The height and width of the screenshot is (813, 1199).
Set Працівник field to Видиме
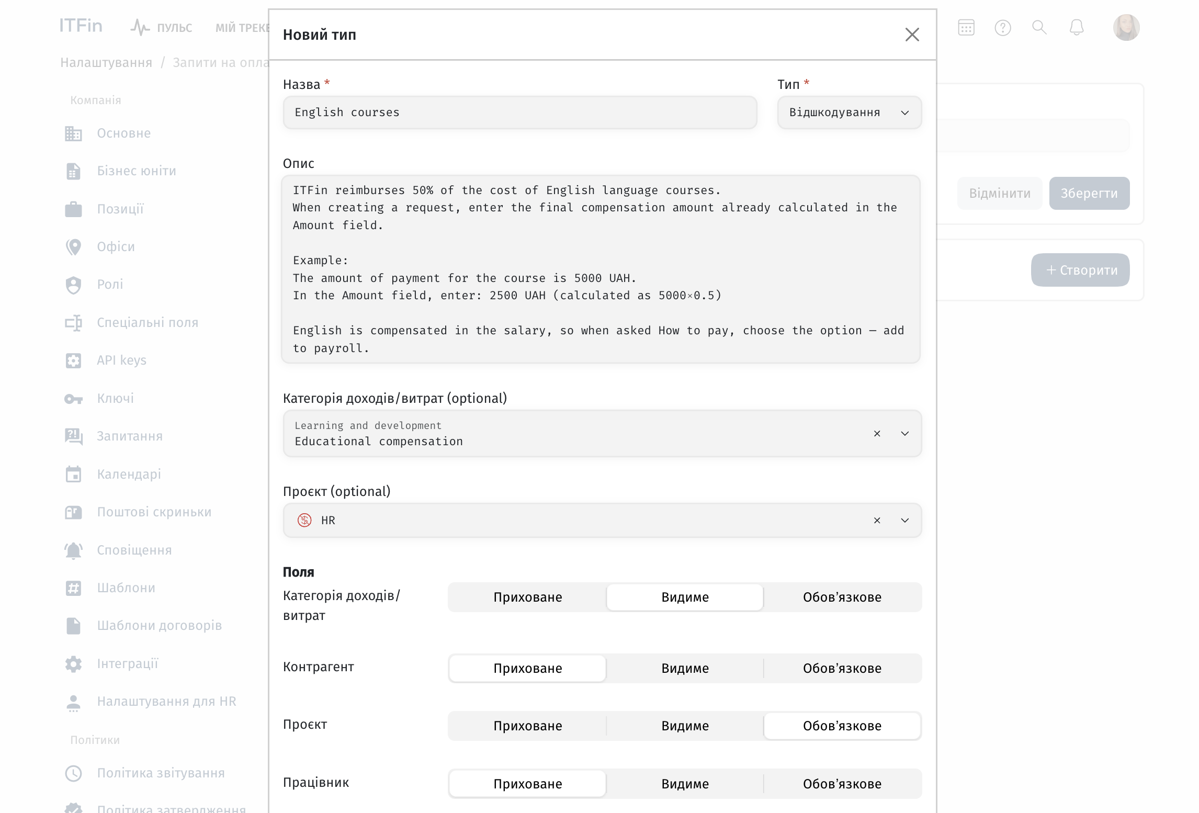click(685, 784)
